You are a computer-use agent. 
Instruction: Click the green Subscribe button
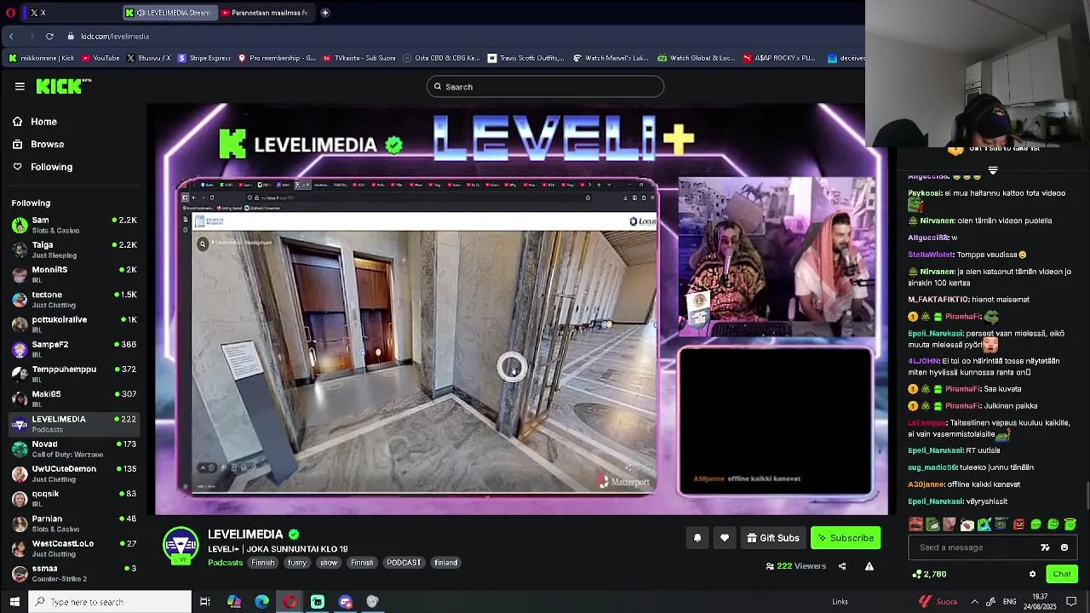click(x=846, y=538)
